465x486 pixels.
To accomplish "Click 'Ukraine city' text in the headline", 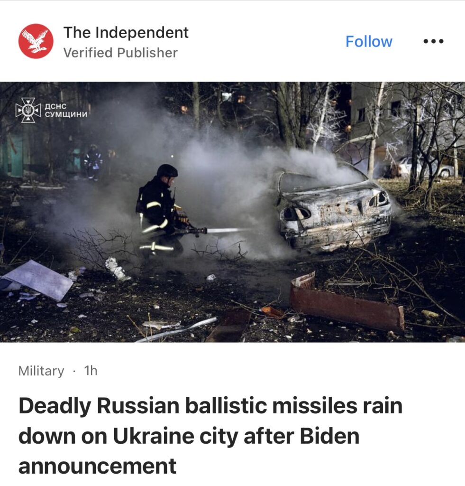I will pyautogui.click(x=175, y=436).
